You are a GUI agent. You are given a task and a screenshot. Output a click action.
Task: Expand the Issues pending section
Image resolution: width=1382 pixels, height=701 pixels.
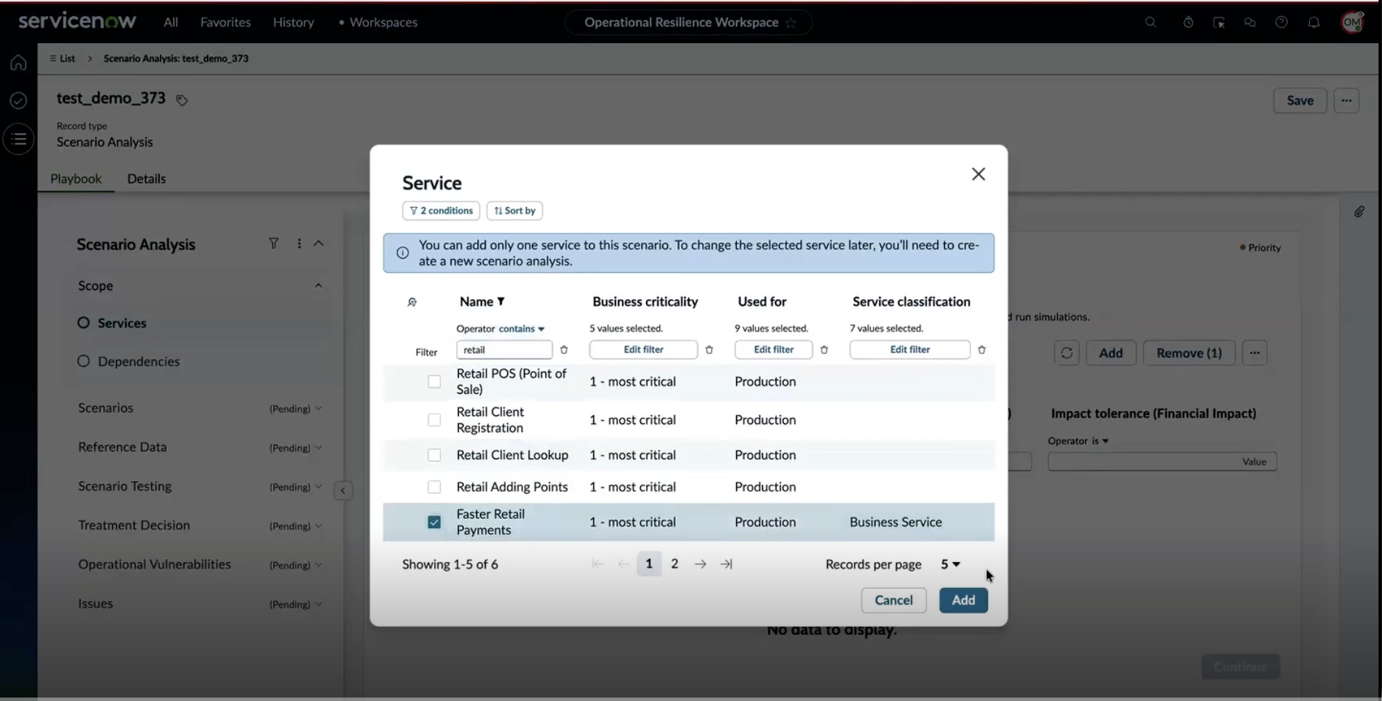pos(318,604)
